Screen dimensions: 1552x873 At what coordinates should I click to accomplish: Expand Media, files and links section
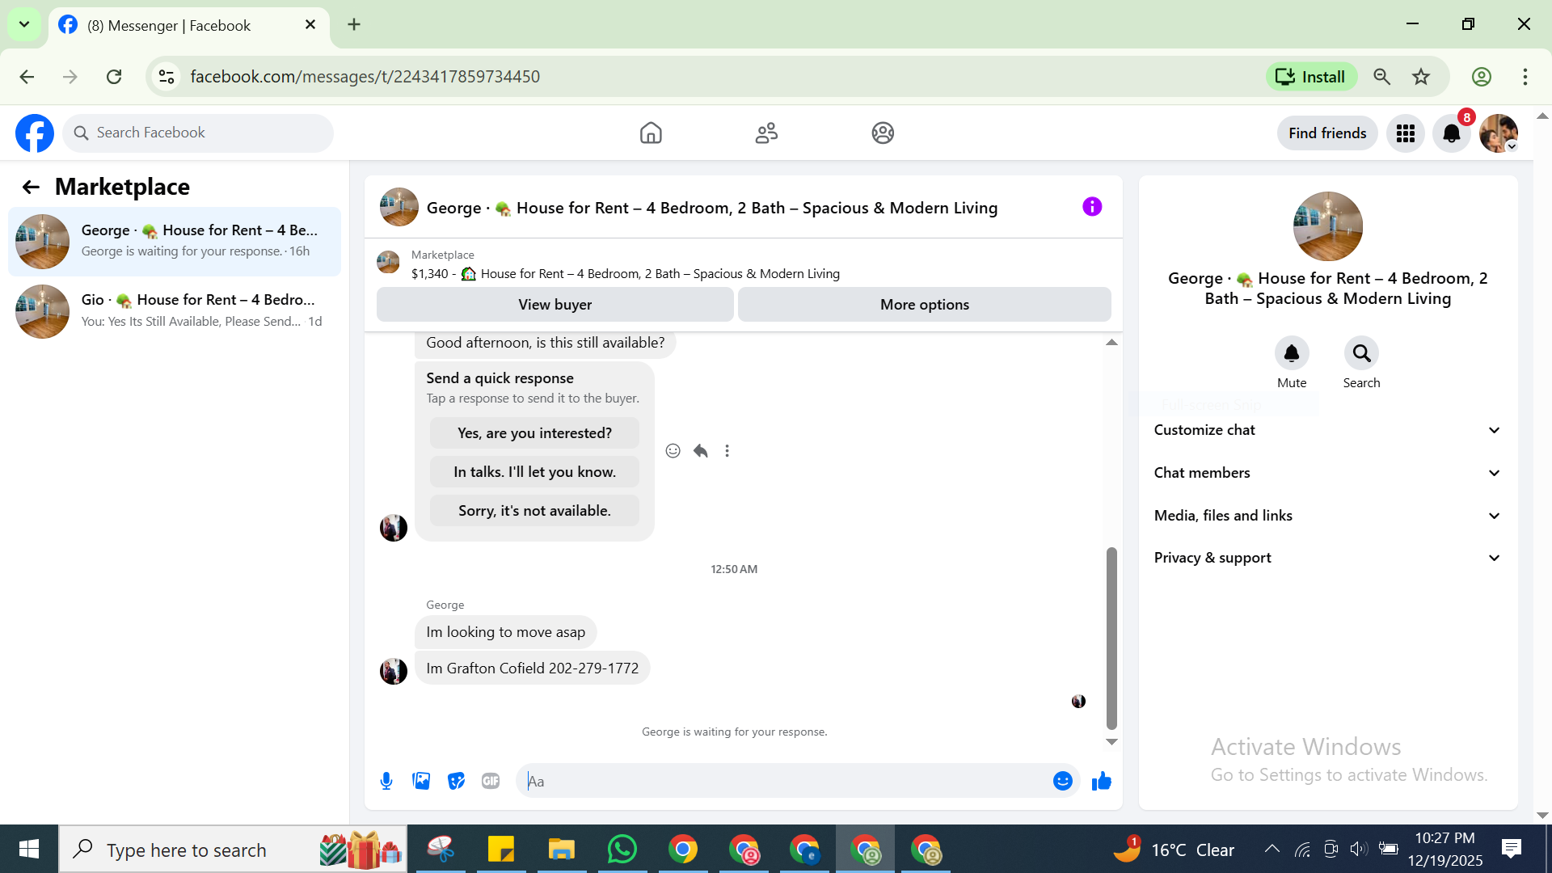point(1326,516)
